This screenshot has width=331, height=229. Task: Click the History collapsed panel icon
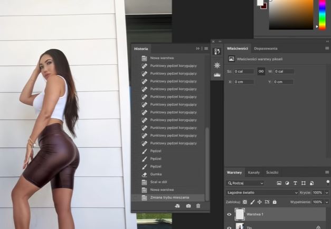217,52
